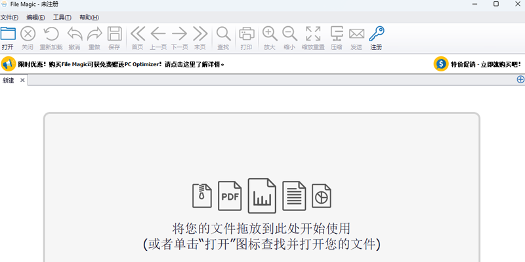This screenshot has height=262, width=525.
Task: Minimize the File Magic window
Action: (x=474, y=4)
